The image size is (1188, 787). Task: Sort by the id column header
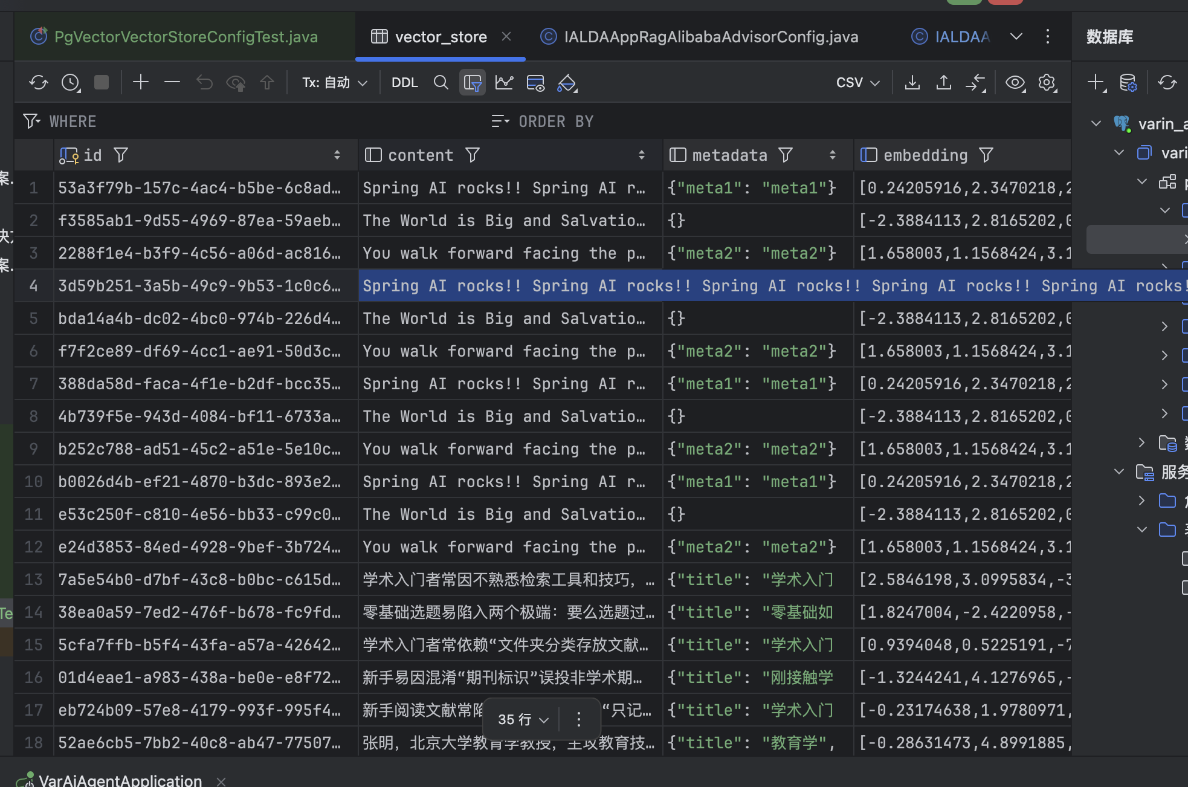[92, 155]
